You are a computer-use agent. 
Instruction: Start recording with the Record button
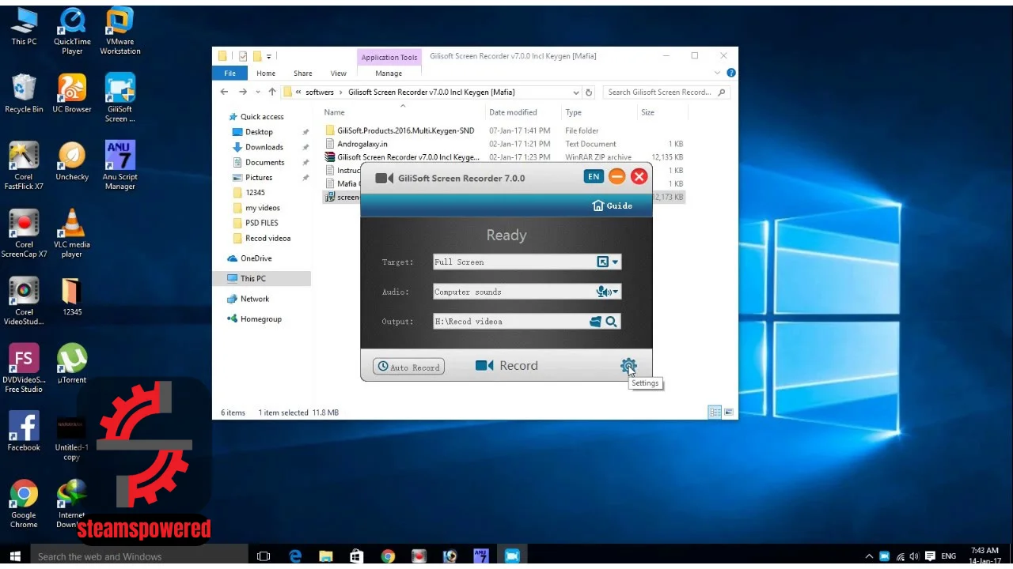coord(506,365)
